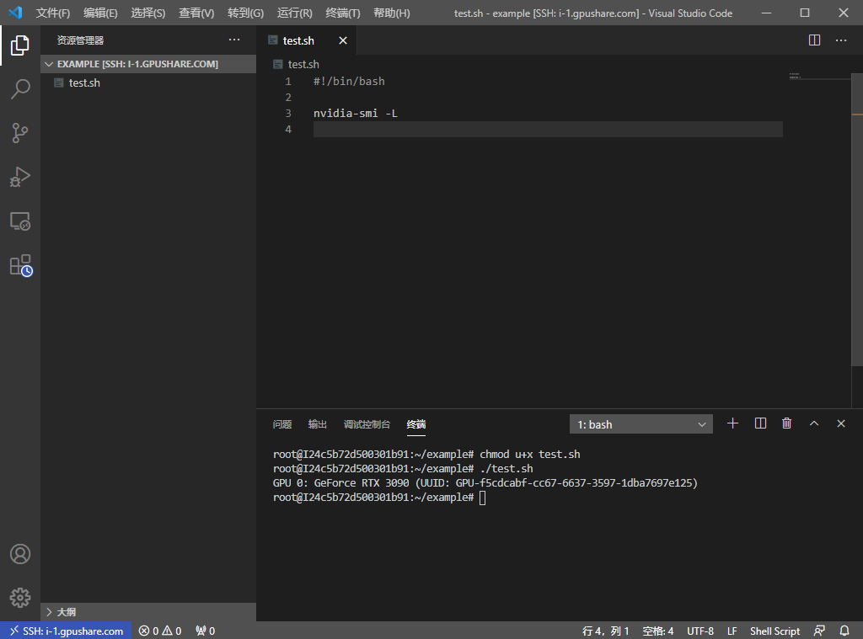863x639 pixels.
Task: Open errors and warnings count in status bar
Action: click(159, 631)
